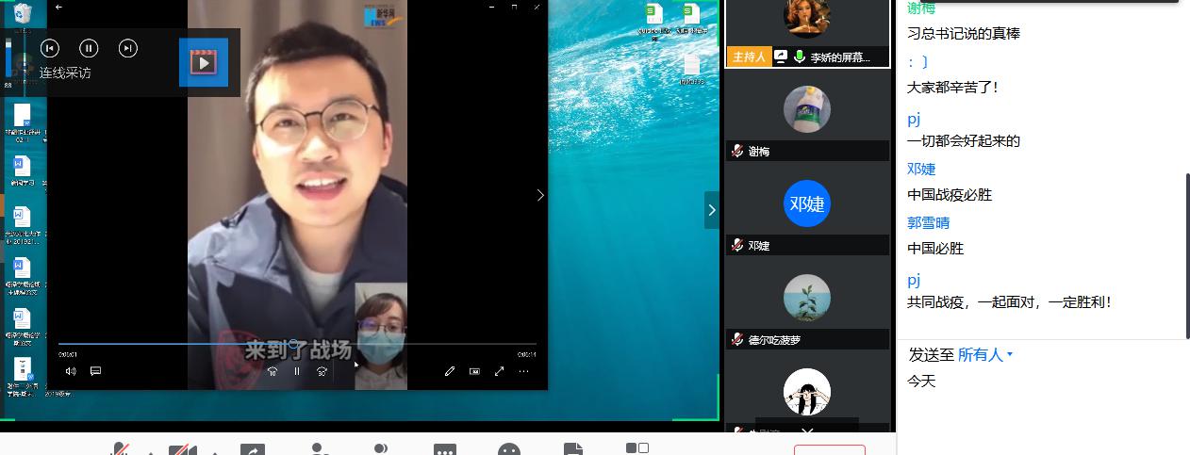Click muted mic icon beside 邓婕 name
The width and height of the screenshot is (1190, 455).
pyautogui.click(x=737, y=245)
